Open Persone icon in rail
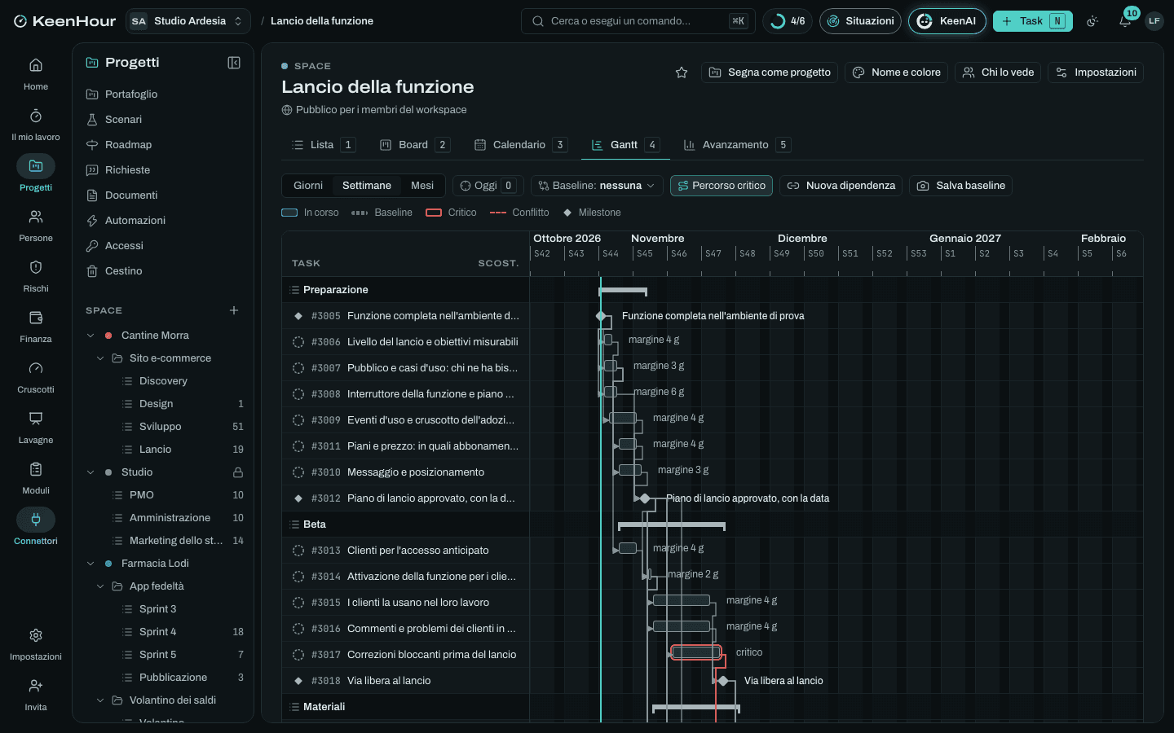The height and width of the screenshot is (733, 1174). coord(36,225)
